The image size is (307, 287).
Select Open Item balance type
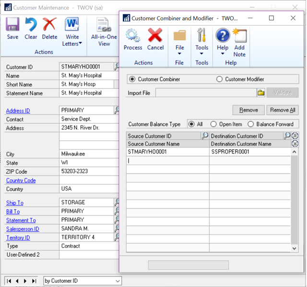(x=213, y=124)
